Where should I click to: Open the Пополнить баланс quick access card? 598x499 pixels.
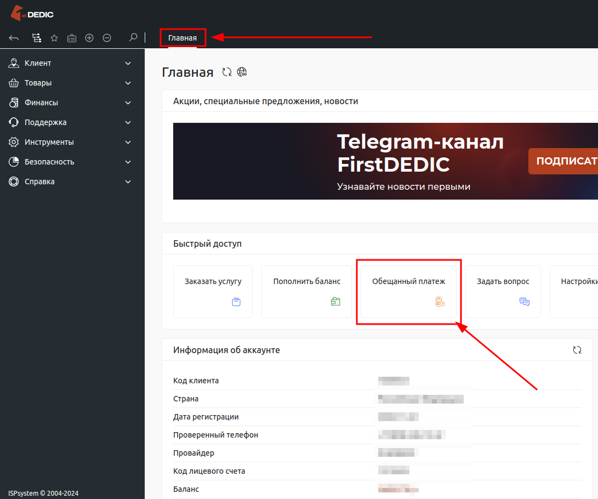(306, 292)
